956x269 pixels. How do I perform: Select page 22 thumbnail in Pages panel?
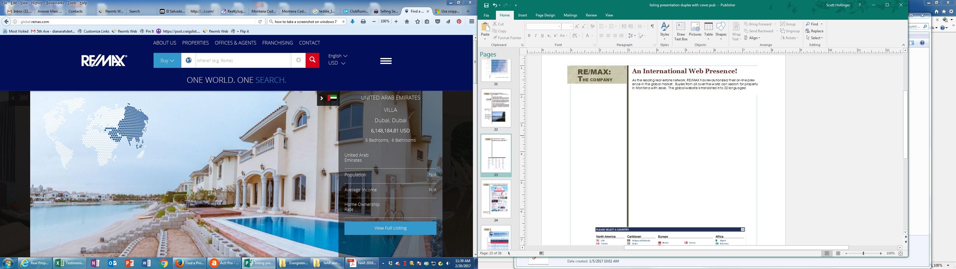click(496, 108)
